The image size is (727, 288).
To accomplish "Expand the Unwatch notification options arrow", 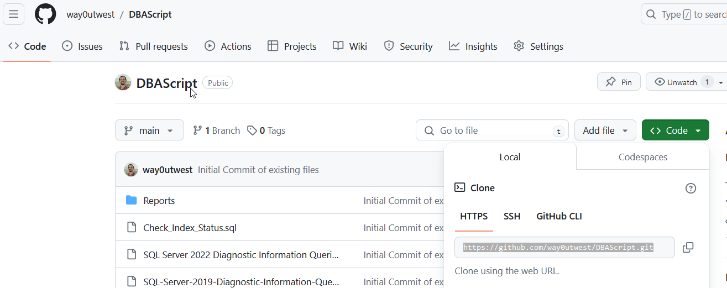I will point(721,82).
